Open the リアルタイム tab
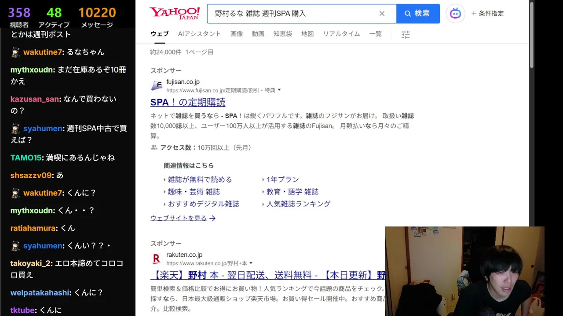 click(x=341, y=34)
